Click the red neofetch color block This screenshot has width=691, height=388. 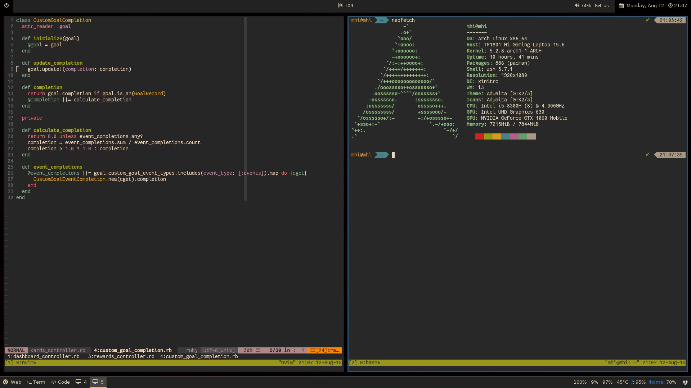pos(479,136)
